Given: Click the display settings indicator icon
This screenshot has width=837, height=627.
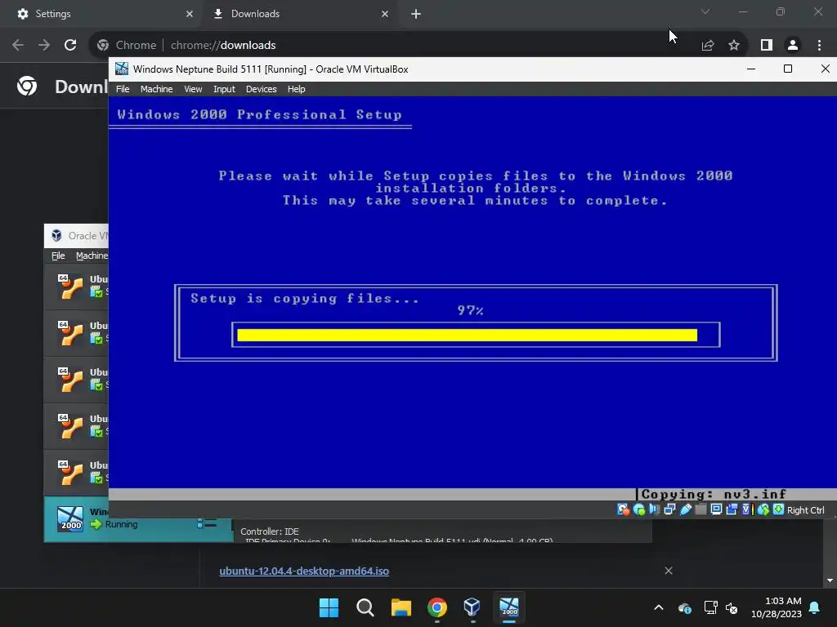Looking at the screenshot, I should (x=716, y=509).
